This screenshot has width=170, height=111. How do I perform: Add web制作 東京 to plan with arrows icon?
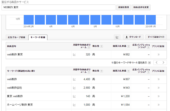(x=158, y=55)
